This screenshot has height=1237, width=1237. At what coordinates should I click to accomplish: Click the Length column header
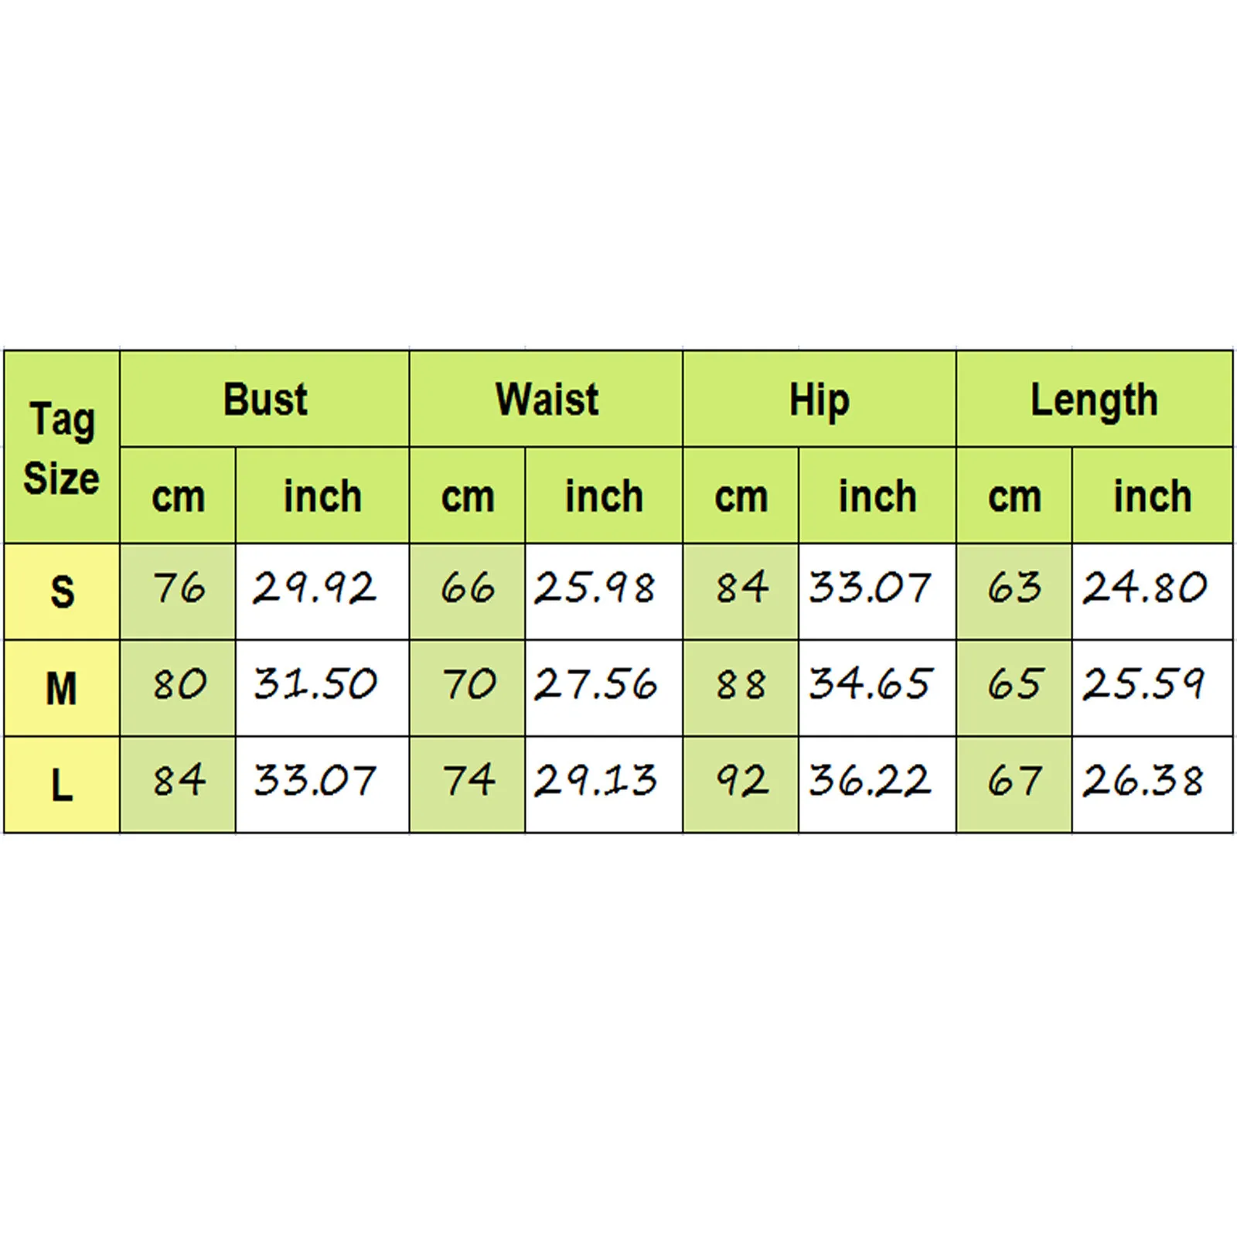[1094, 399]
